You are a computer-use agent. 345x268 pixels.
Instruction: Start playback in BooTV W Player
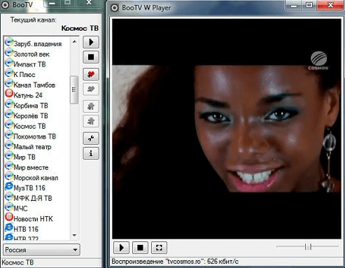121,248
